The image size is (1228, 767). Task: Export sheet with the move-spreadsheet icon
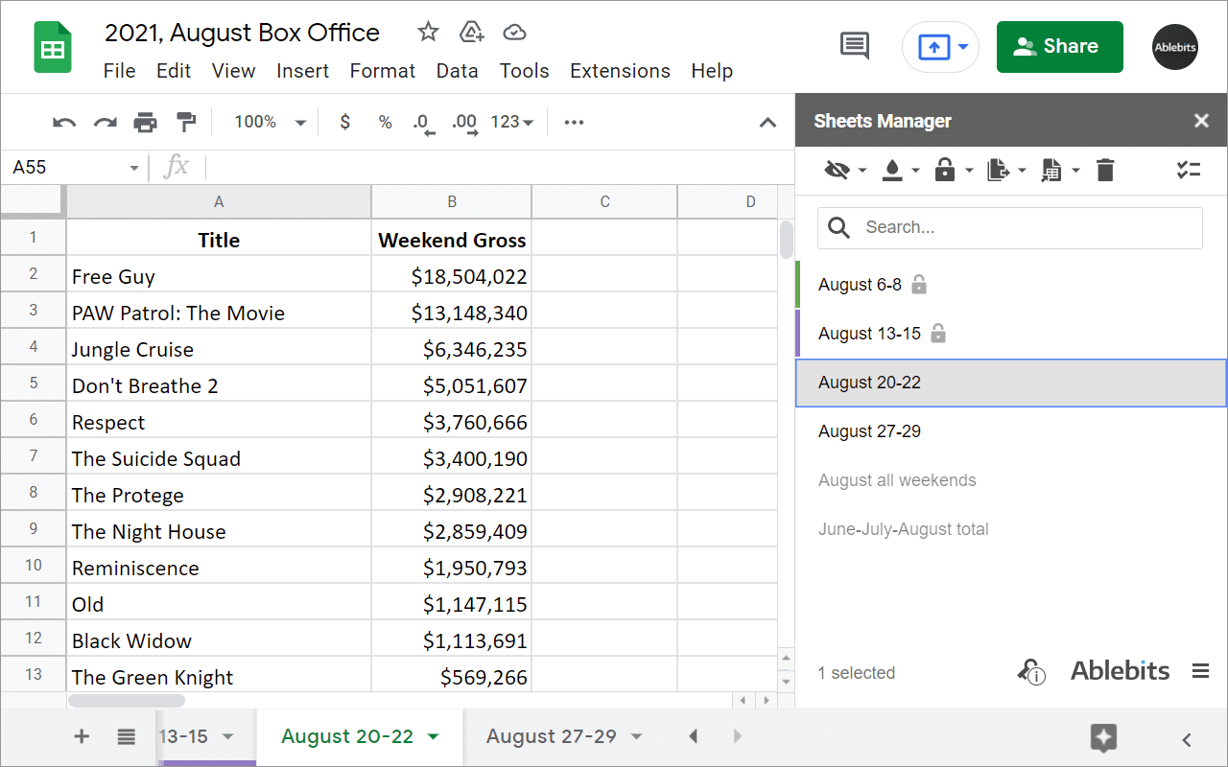[1051, 170]
